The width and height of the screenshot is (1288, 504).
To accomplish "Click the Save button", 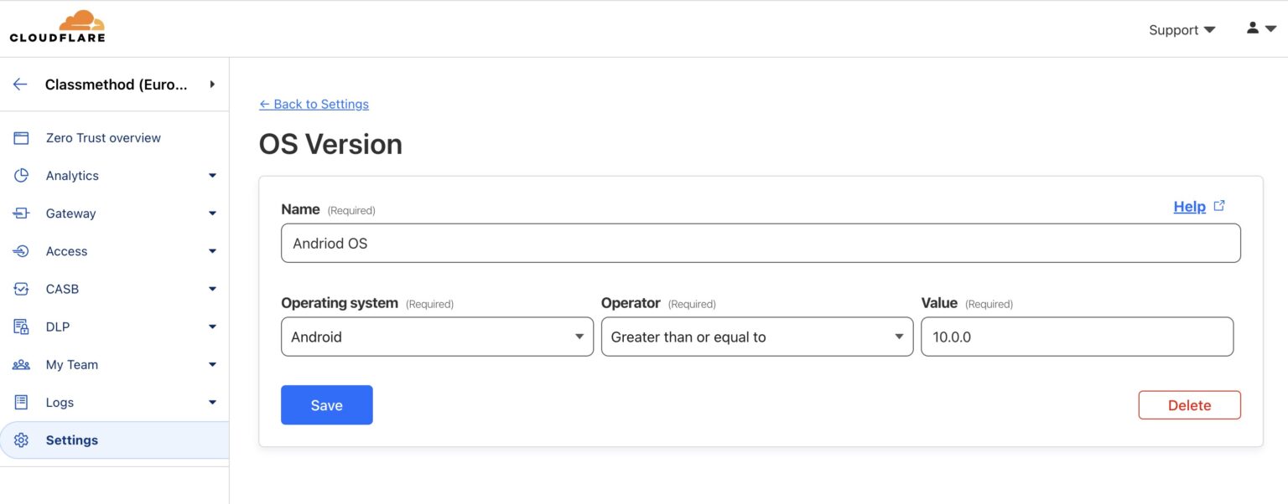I will pos(326,404).
